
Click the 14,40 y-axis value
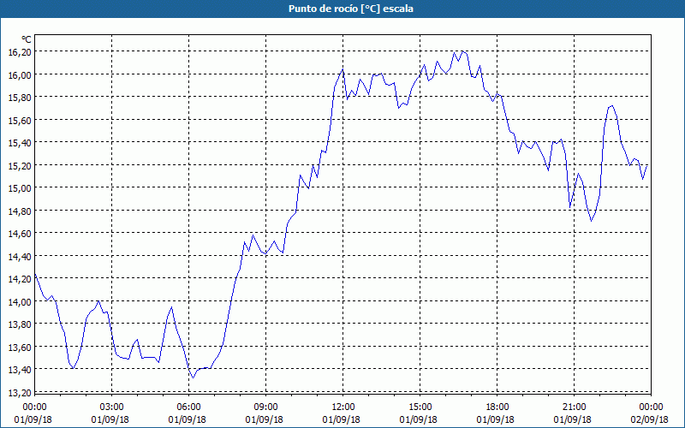[x=20, y=256]
